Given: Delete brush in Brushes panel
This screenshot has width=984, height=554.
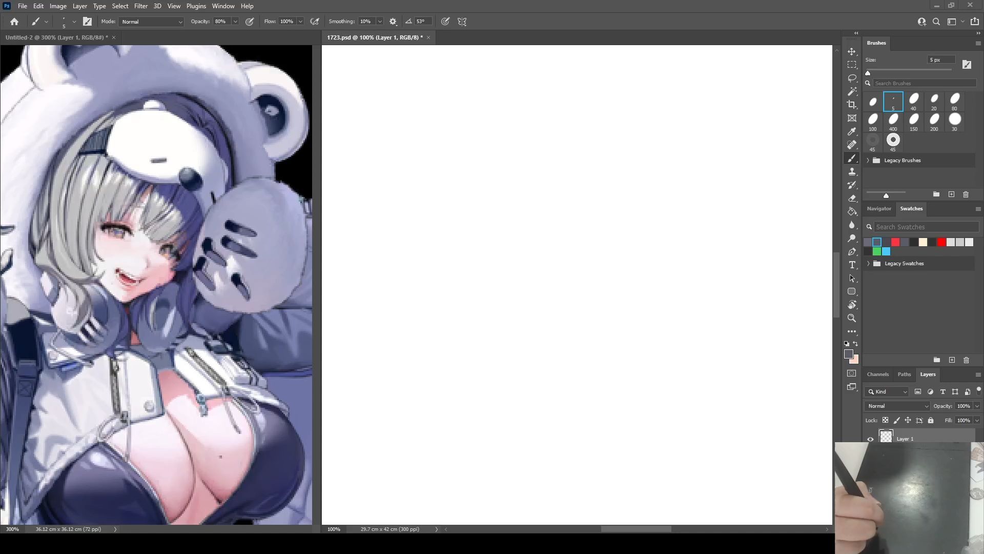Looking at the screenshot, I should click(x=966, y=194).
